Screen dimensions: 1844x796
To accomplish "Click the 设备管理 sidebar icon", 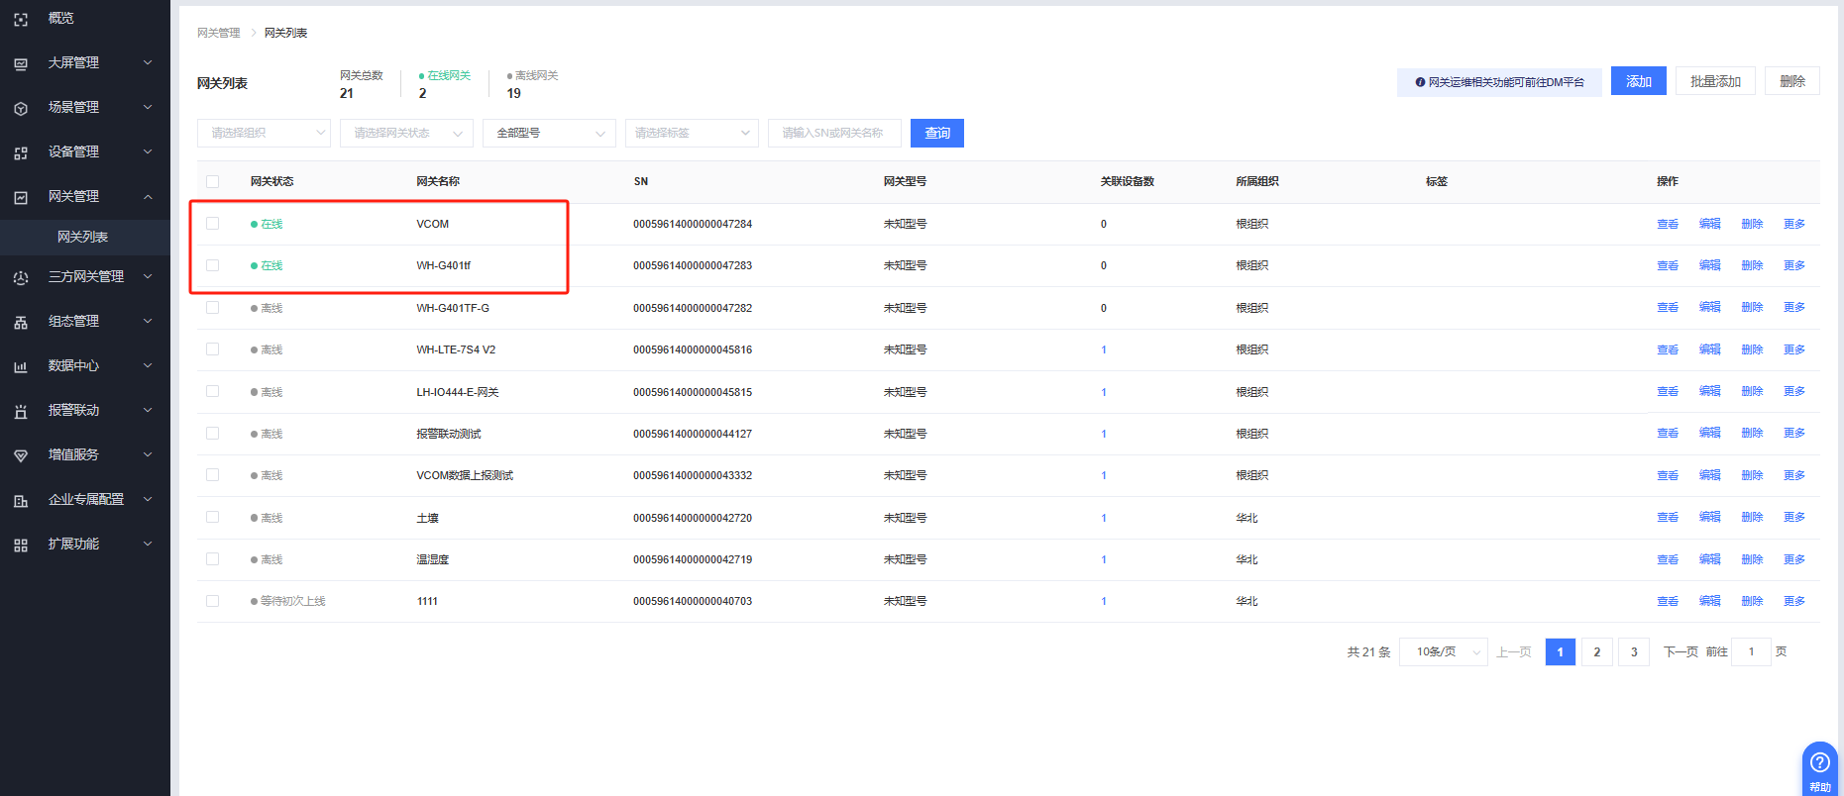I will [21, 152].
